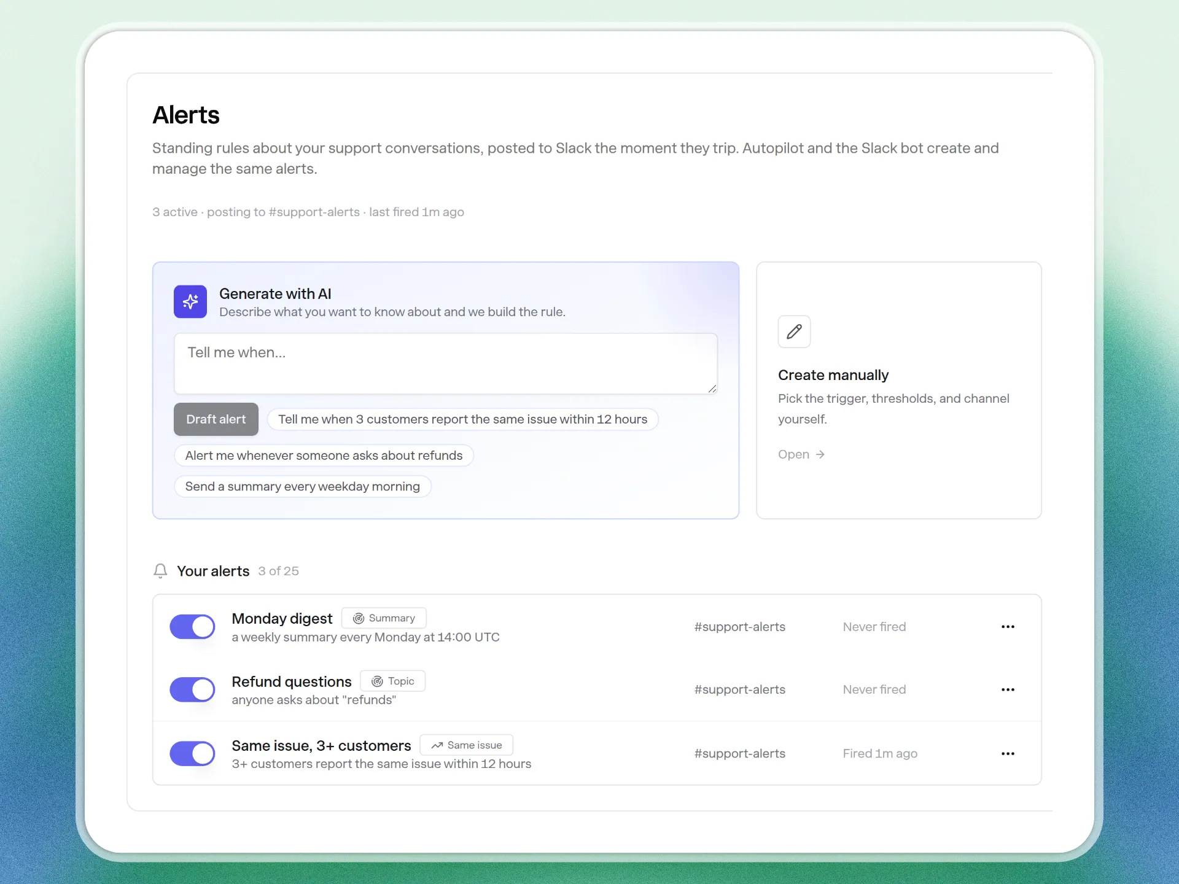
Task: Click the 'Refund questions' alert title
Action: [292, 681]
